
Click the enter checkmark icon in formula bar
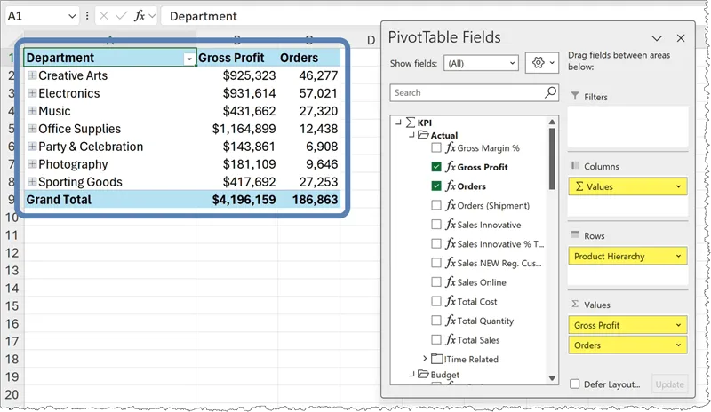(123, 16)
